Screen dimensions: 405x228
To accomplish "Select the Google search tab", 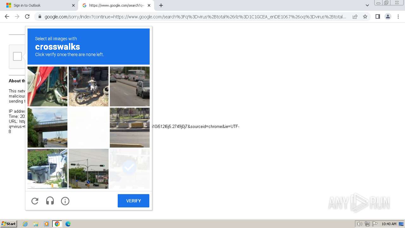I will [x=116, y=5].
